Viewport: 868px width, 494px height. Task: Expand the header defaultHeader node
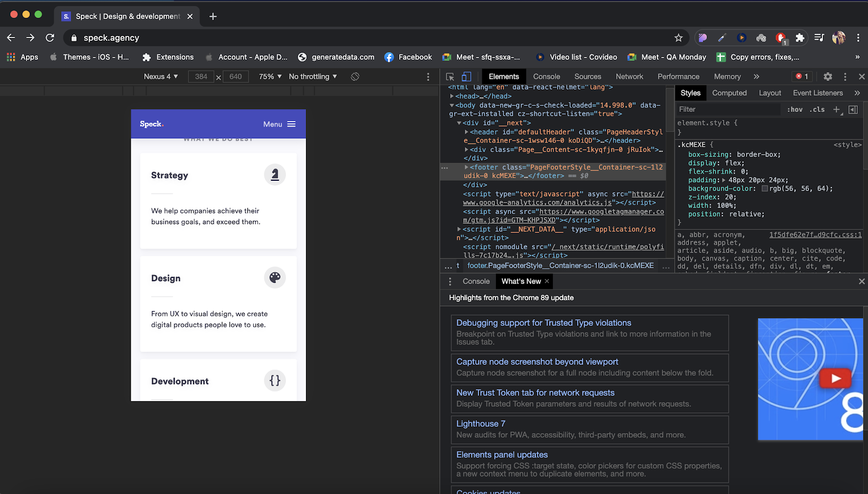pyautogui.click(x=467, y=132)
